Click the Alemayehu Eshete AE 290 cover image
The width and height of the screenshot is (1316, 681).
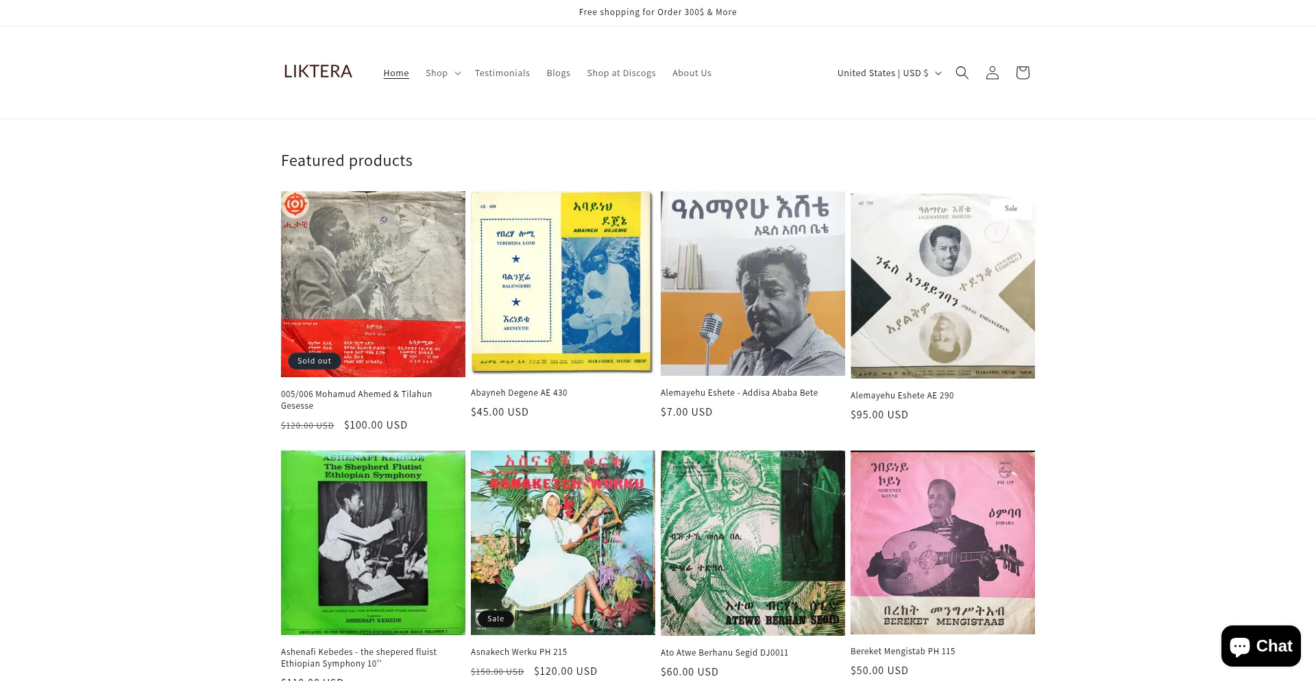(x=942, y=285)
